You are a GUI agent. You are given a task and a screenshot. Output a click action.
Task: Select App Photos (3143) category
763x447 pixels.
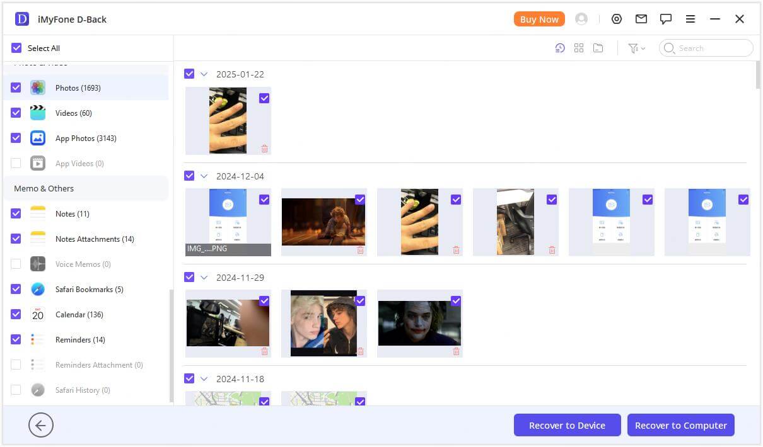click(86, 138)
